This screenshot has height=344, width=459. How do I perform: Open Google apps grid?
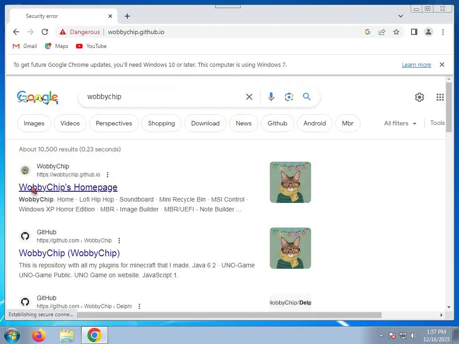[x=440, y=97]
